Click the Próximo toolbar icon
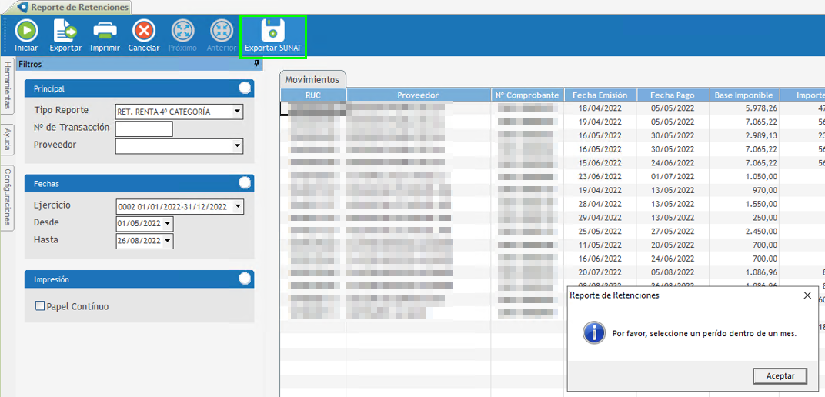The width and height of the screenshot is (825, 397). [182, 31]
